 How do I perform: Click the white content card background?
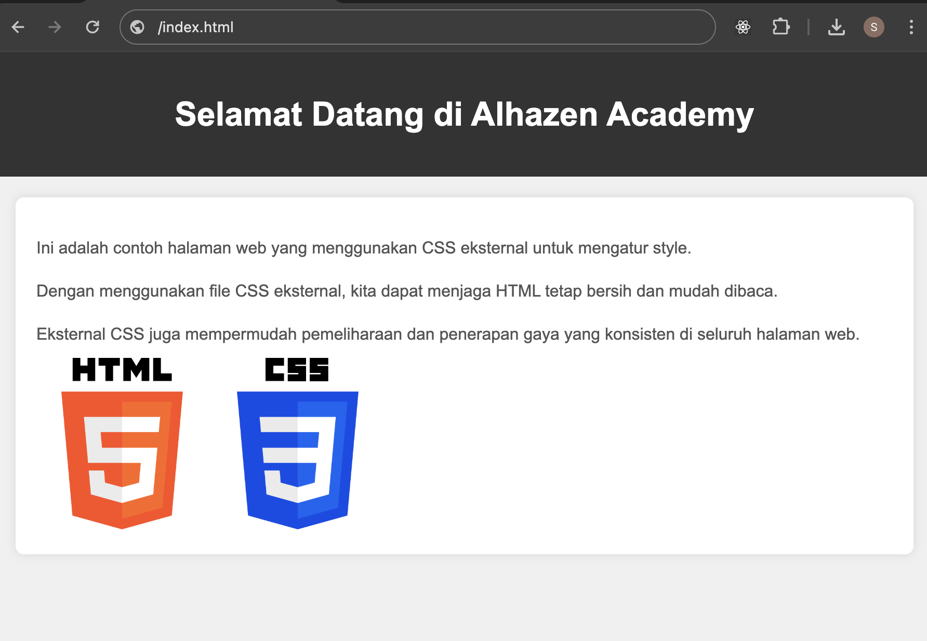(x=624, y=468)
